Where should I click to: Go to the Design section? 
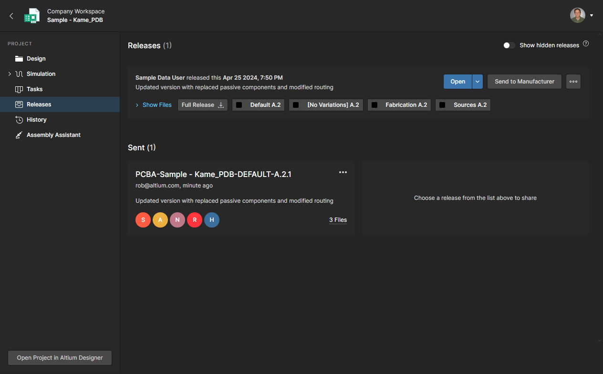point(36,59)
